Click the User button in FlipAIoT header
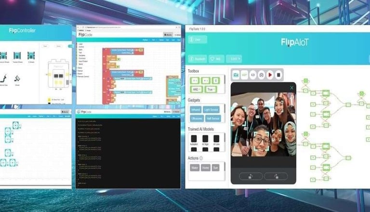The width and height of the screenshot is (370, 212). click(x=198, y=39)
